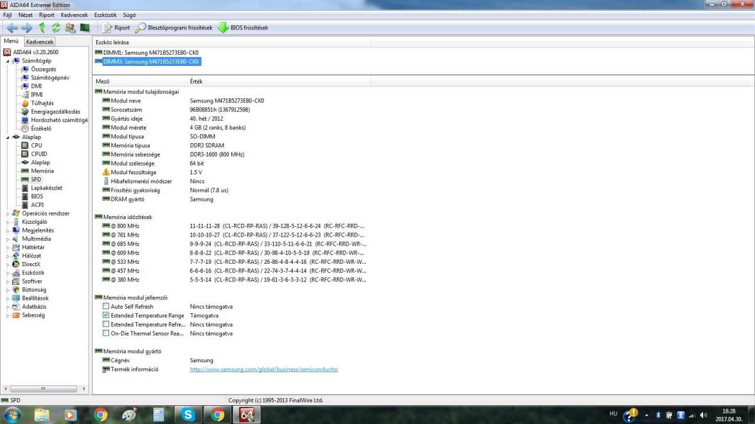Select BIOS in the tree
Image resolution: width=755 pixels, height=424 pixels.
pyautogui.click(x=37, y=196)
